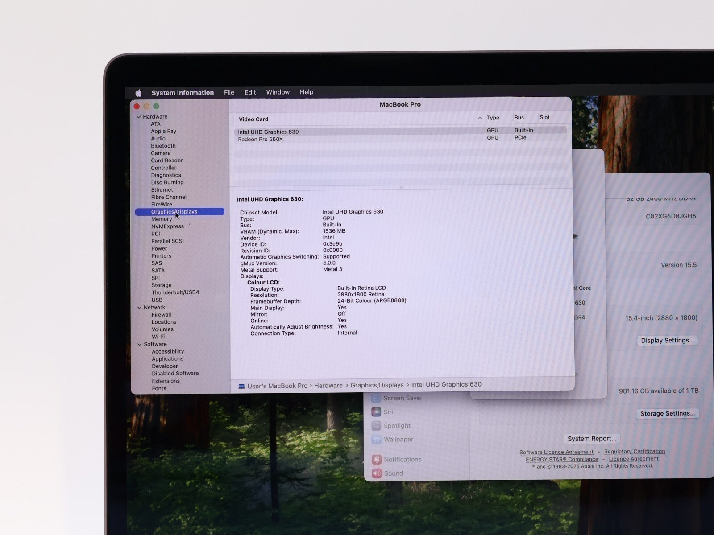Image resolution: width=714 pixels, height=535 pixels.
Task: Click Storage Settings button in Settings window
Action: [x=667, y=414]
